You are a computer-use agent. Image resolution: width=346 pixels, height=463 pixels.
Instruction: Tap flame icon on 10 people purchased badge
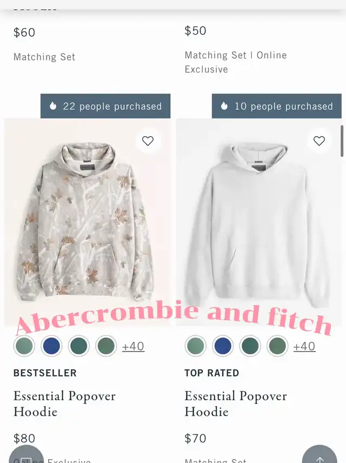coord(224,105)
